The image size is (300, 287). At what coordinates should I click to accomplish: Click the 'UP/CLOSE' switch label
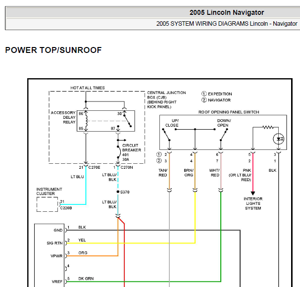(x=172, y=123)
